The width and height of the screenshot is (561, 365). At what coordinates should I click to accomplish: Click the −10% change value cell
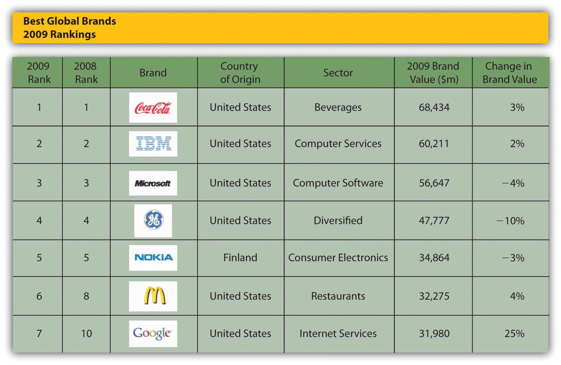[x=510, y=221]
